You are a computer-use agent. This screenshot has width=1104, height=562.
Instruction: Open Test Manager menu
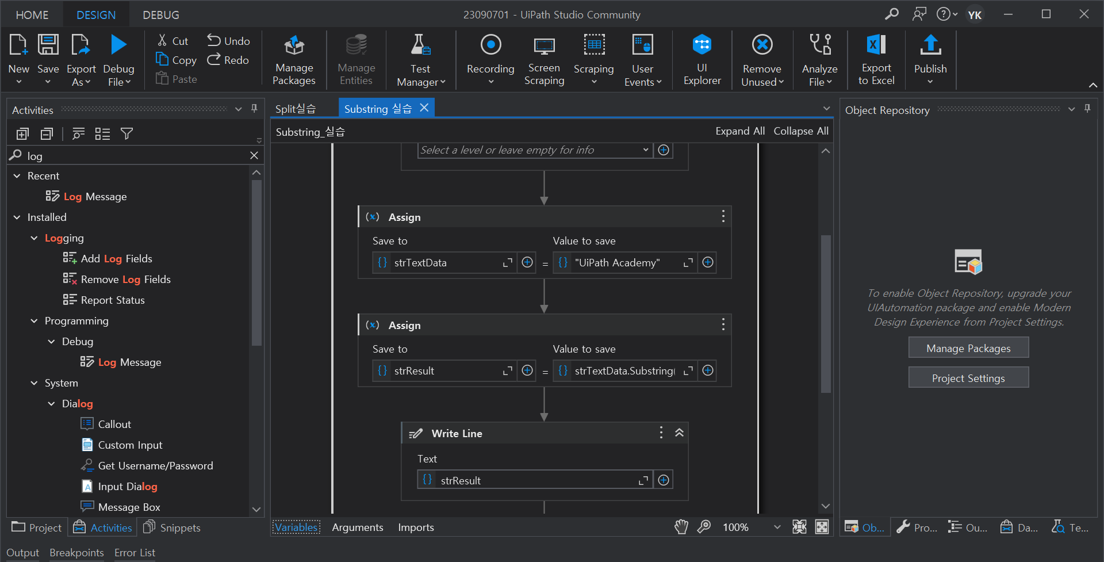click(x=420, y=60)
